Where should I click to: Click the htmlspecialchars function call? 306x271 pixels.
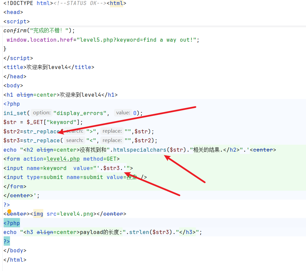coord(140,150)
